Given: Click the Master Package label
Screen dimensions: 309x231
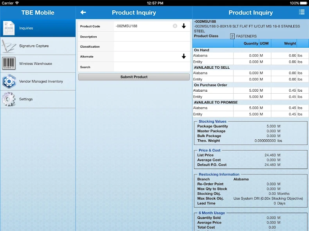Looking at the screenshot, I should coord(211,131).
